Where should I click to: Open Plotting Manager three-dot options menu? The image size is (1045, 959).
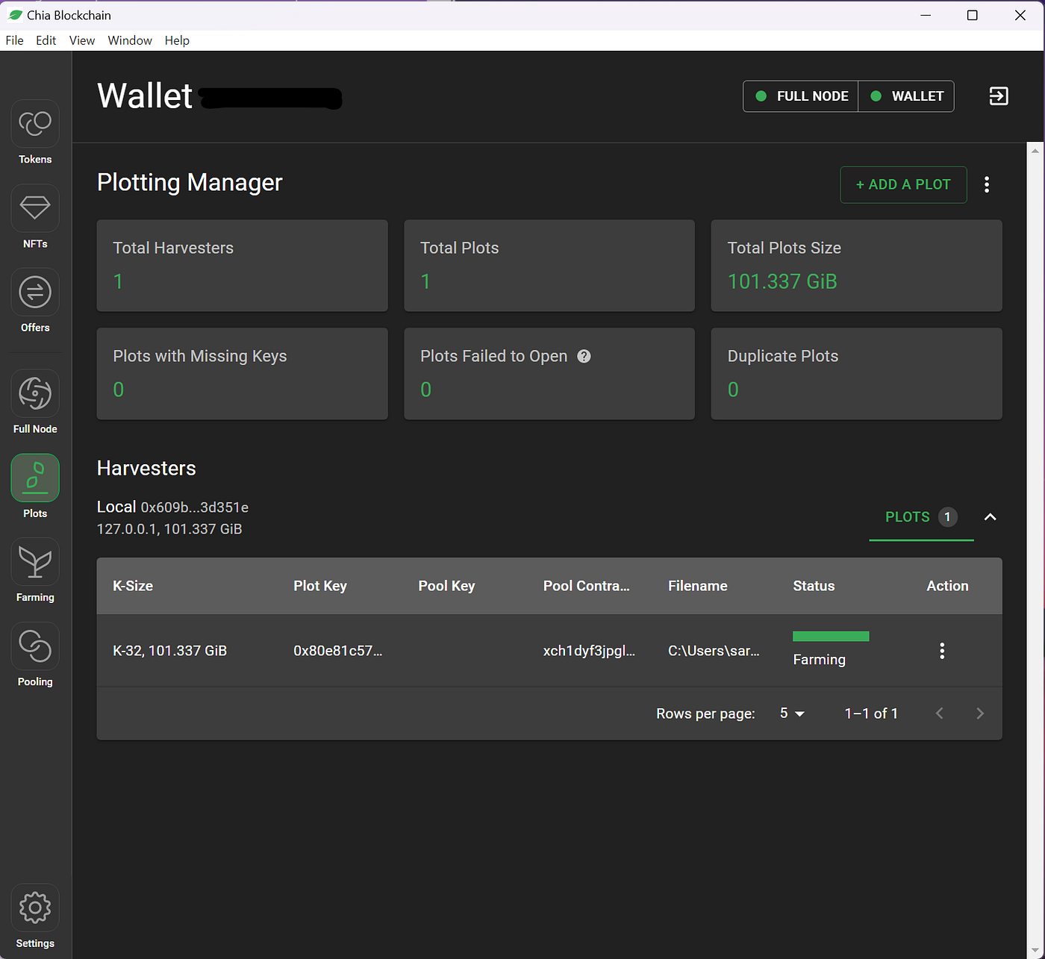[x=987, y=185]
